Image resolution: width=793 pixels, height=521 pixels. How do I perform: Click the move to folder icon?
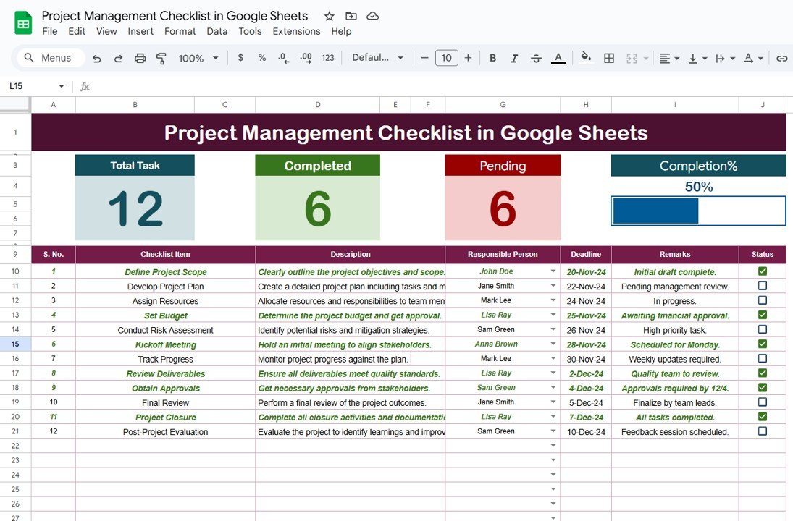[x=351, y=16]
